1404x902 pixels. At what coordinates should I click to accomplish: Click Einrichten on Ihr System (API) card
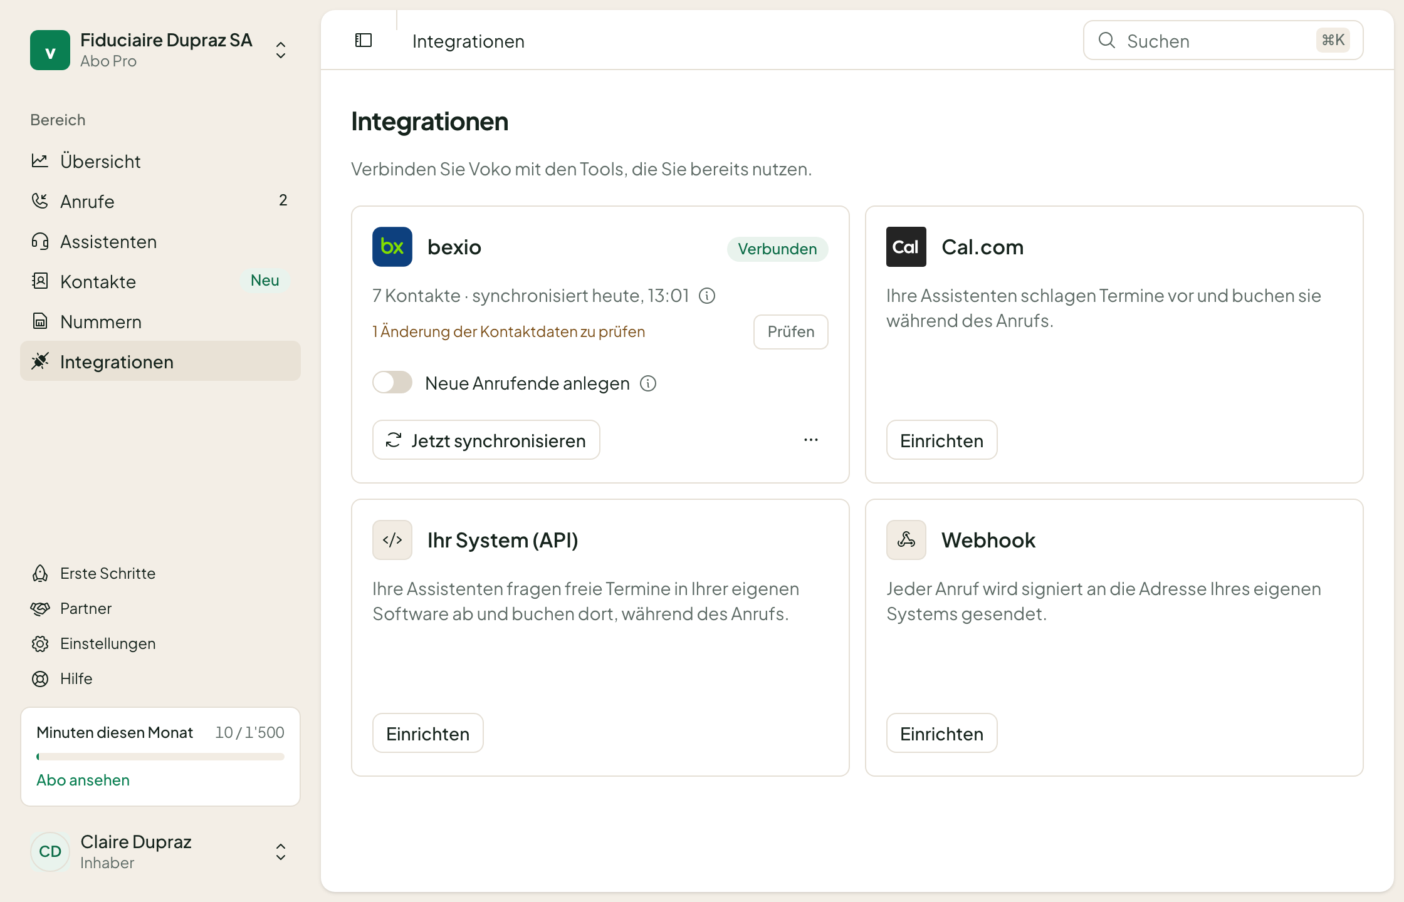tap(427, 733)
